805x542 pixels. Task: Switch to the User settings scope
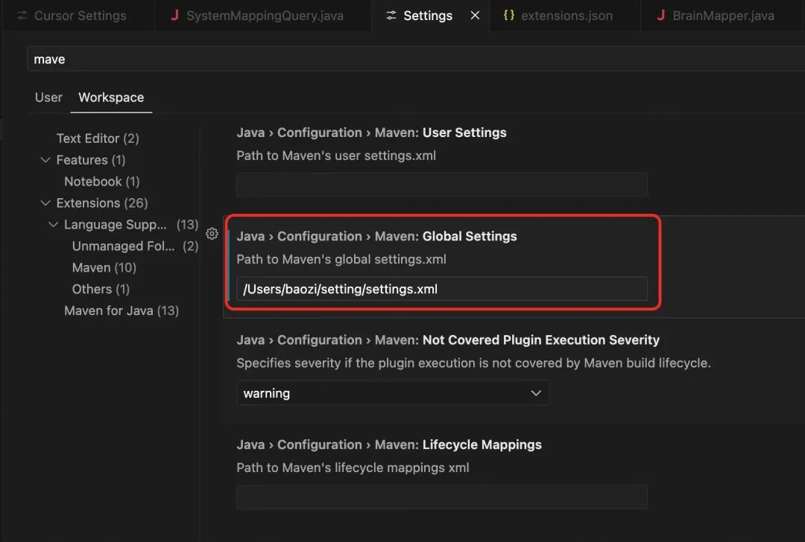click(x=48, y=98)
